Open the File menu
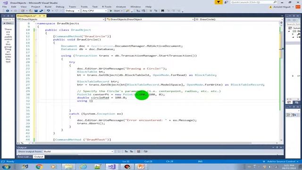The width and height of the screenshot is (302, 170). pyautogui.click(x=4, y=7)
